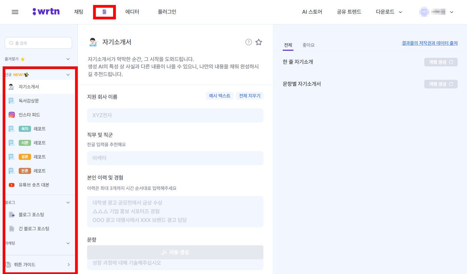This screenshot has height=274, width=467.
Task: Switch to the 좋아요 tab
Action: pos(308,44)
